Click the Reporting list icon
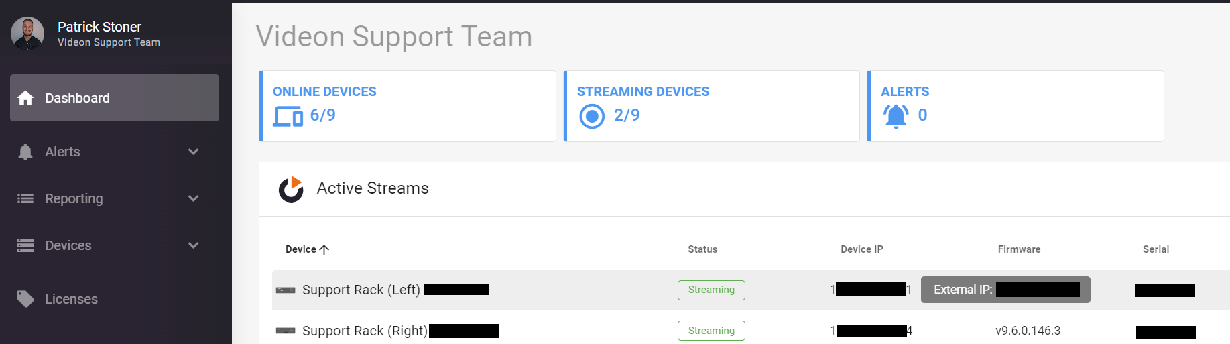The height and width of the screenshot is (344, 1230). click(x=25, y=198)
